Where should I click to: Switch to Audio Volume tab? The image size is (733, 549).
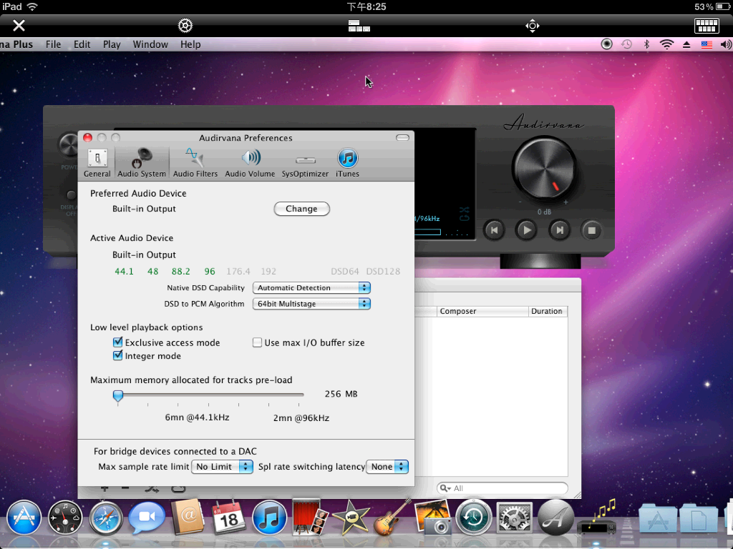(x=250, y=163)
